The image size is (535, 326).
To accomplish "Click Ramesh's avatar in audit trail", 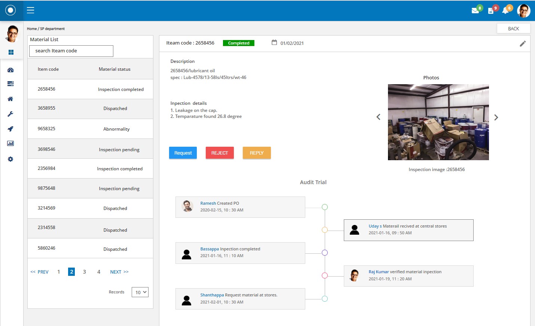I will click(187, 205).
